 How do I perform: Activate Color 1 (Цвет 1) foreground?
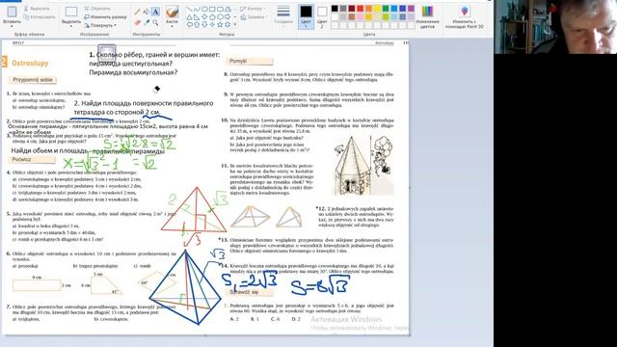(x=307, y=16)
